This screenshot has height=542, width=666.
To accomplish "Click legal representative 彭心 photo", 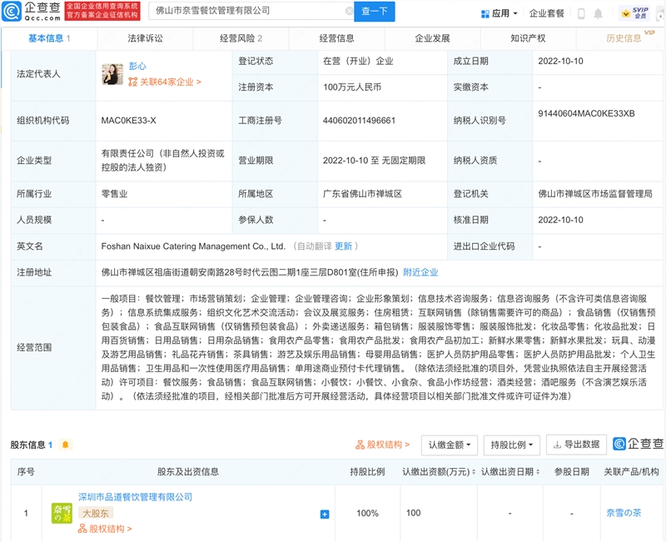I will pyautogui.click(x=112, y=74).
